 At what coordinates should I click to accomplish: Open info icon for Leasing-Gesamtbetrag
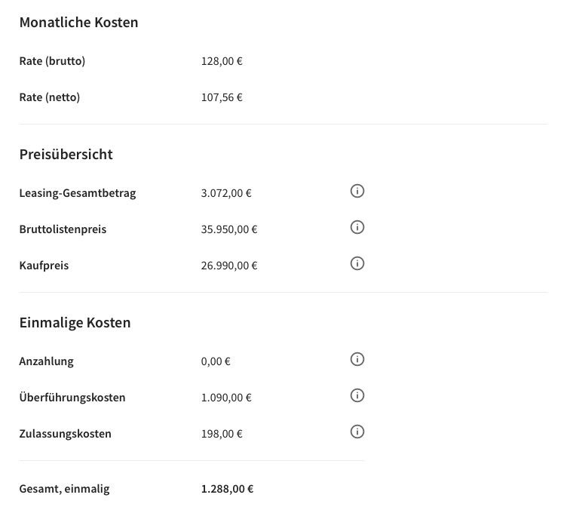pyautogui.click(x=357, y=192)
